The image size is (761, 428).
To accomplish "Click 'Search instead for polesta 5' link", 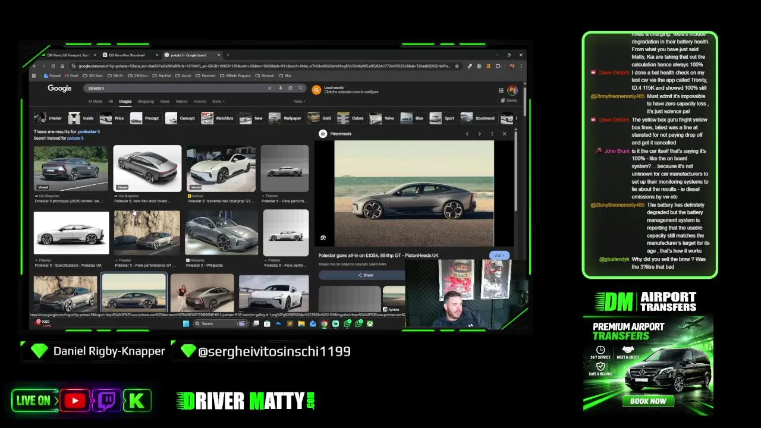I will click(58, 138).
